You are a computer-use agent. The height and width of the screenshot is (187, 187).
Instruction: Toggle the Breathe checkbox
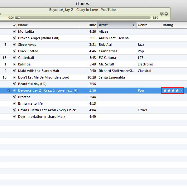[14, 97]
